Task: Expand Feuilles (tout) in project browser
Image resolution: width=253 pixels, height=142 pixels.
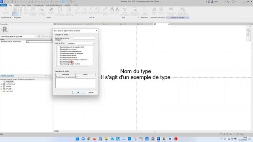Action: point(1,84)
